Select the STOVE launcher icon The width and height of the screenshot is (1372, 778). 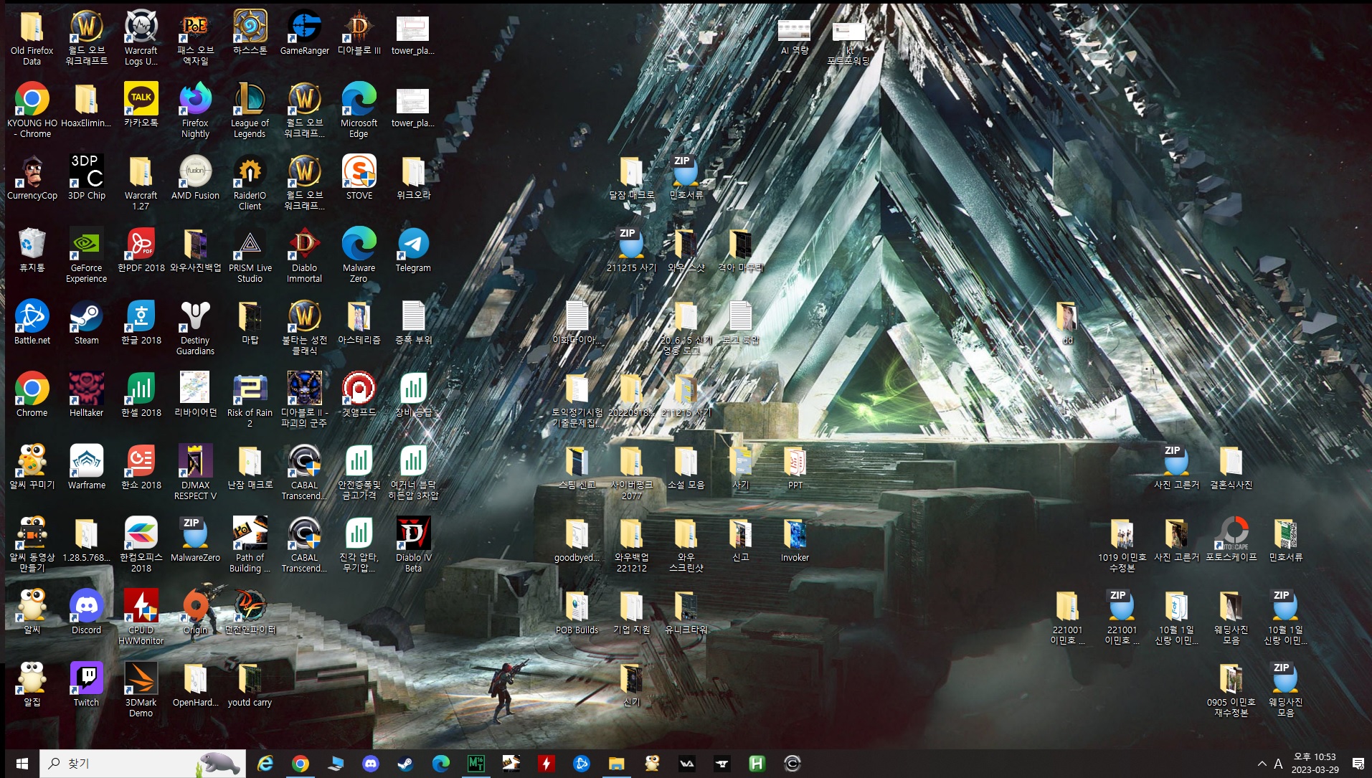(359, 178)
